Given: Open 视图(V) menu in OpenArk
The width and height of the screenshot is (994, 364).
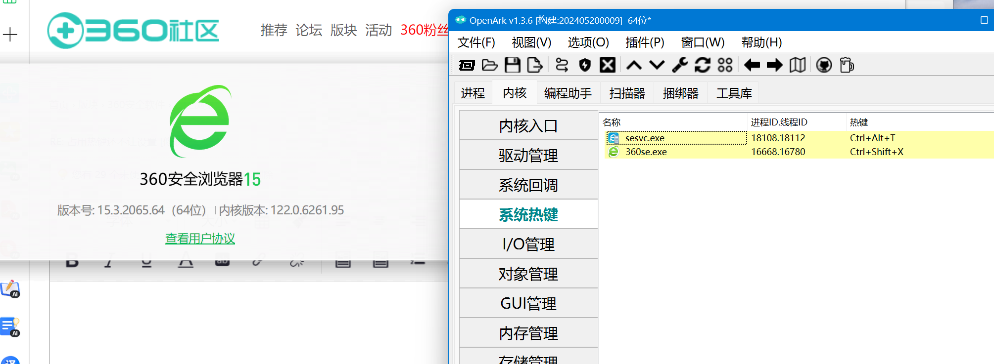Looking at the screenshot, I should [x=531, y=42].
